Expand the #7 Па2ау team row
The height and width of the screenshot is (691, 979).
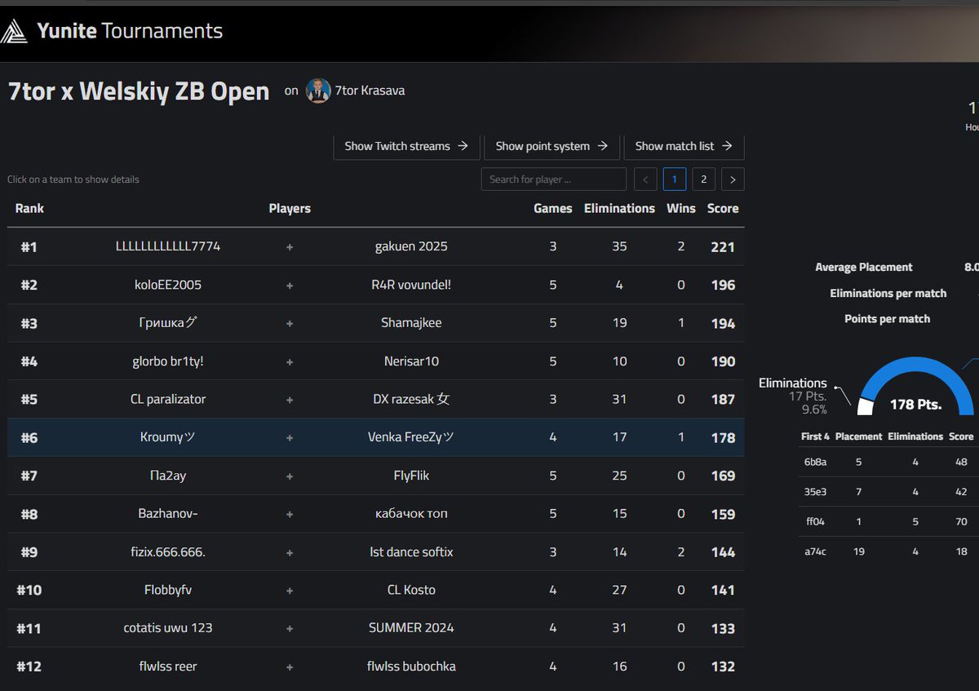pos(376,476)
